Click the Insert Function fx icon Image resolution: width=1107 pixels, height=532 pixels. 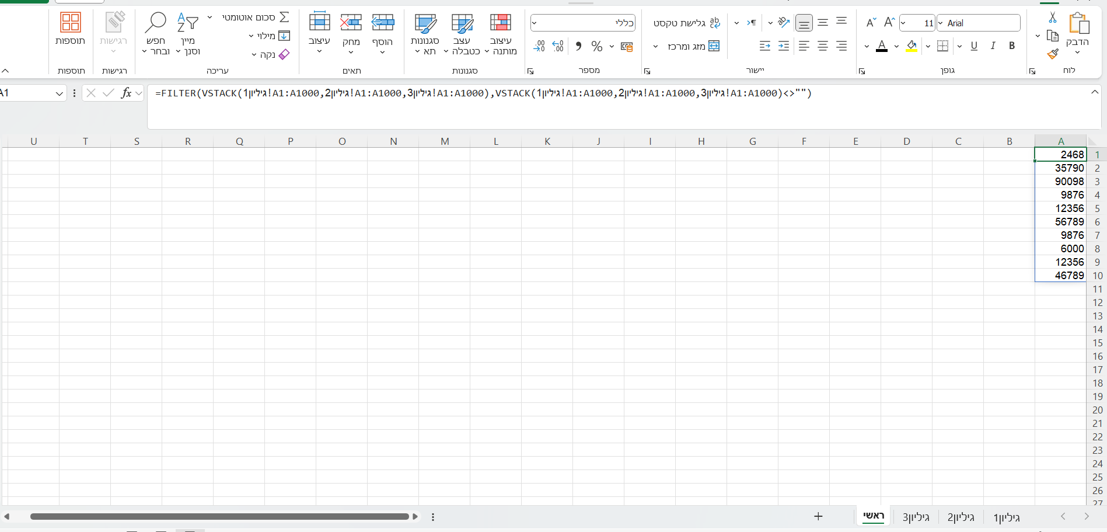(x=126, y=93)
